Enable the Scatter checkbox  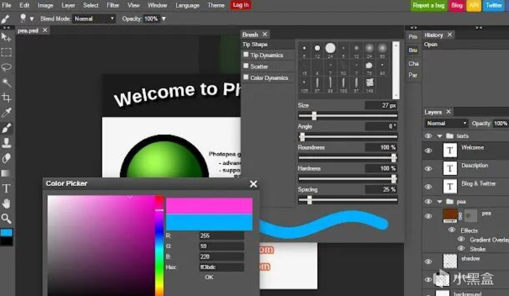click(246, 66)
